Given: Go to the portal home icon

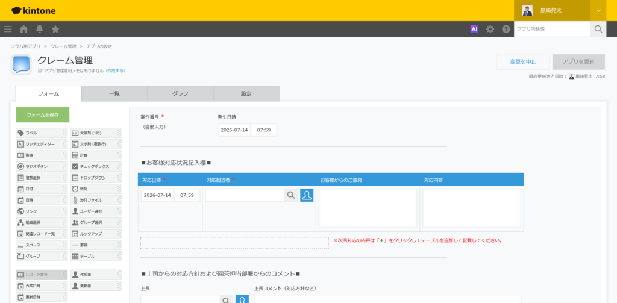Looking at the screenshot, I should click(24, 29).
